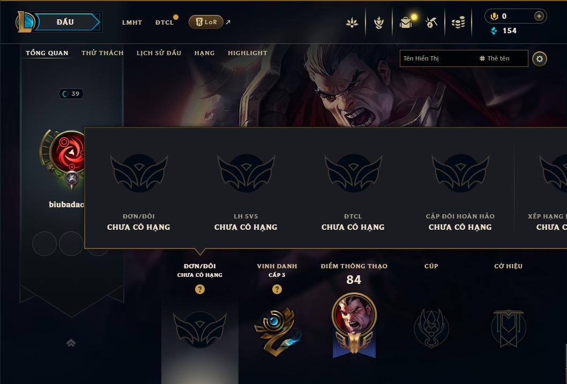
Task: Click the Cờ Hiệu banner emblem
Action: (508, 328)
